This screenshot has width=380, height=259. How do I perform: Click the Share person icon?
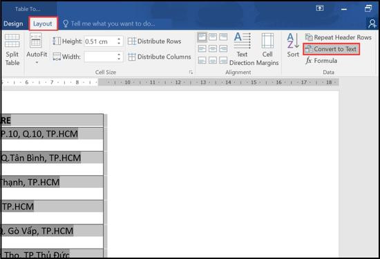tap(372, 23)
